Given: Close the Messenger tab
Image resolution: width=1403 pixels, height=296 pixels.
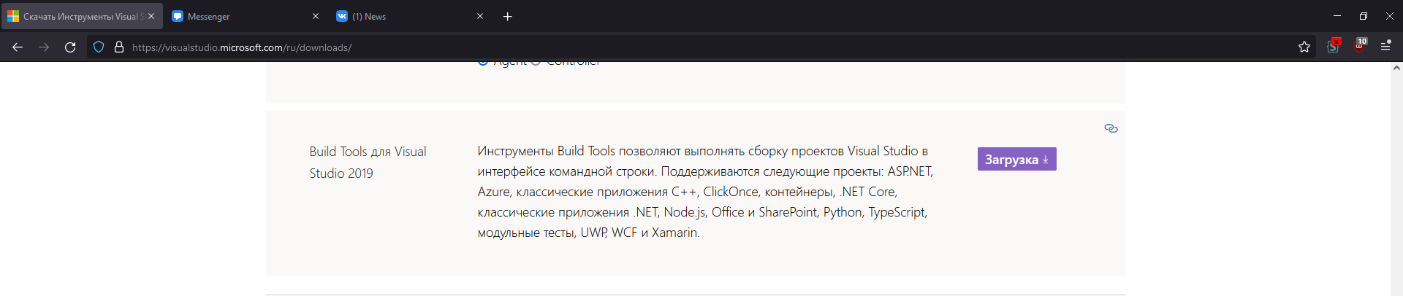Looking at the screenshot, I should 316,17.
